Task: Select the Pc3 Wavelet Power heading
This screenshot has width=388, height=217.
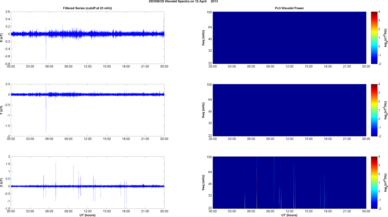Action: pyautogui.click(x=289, y=8)
